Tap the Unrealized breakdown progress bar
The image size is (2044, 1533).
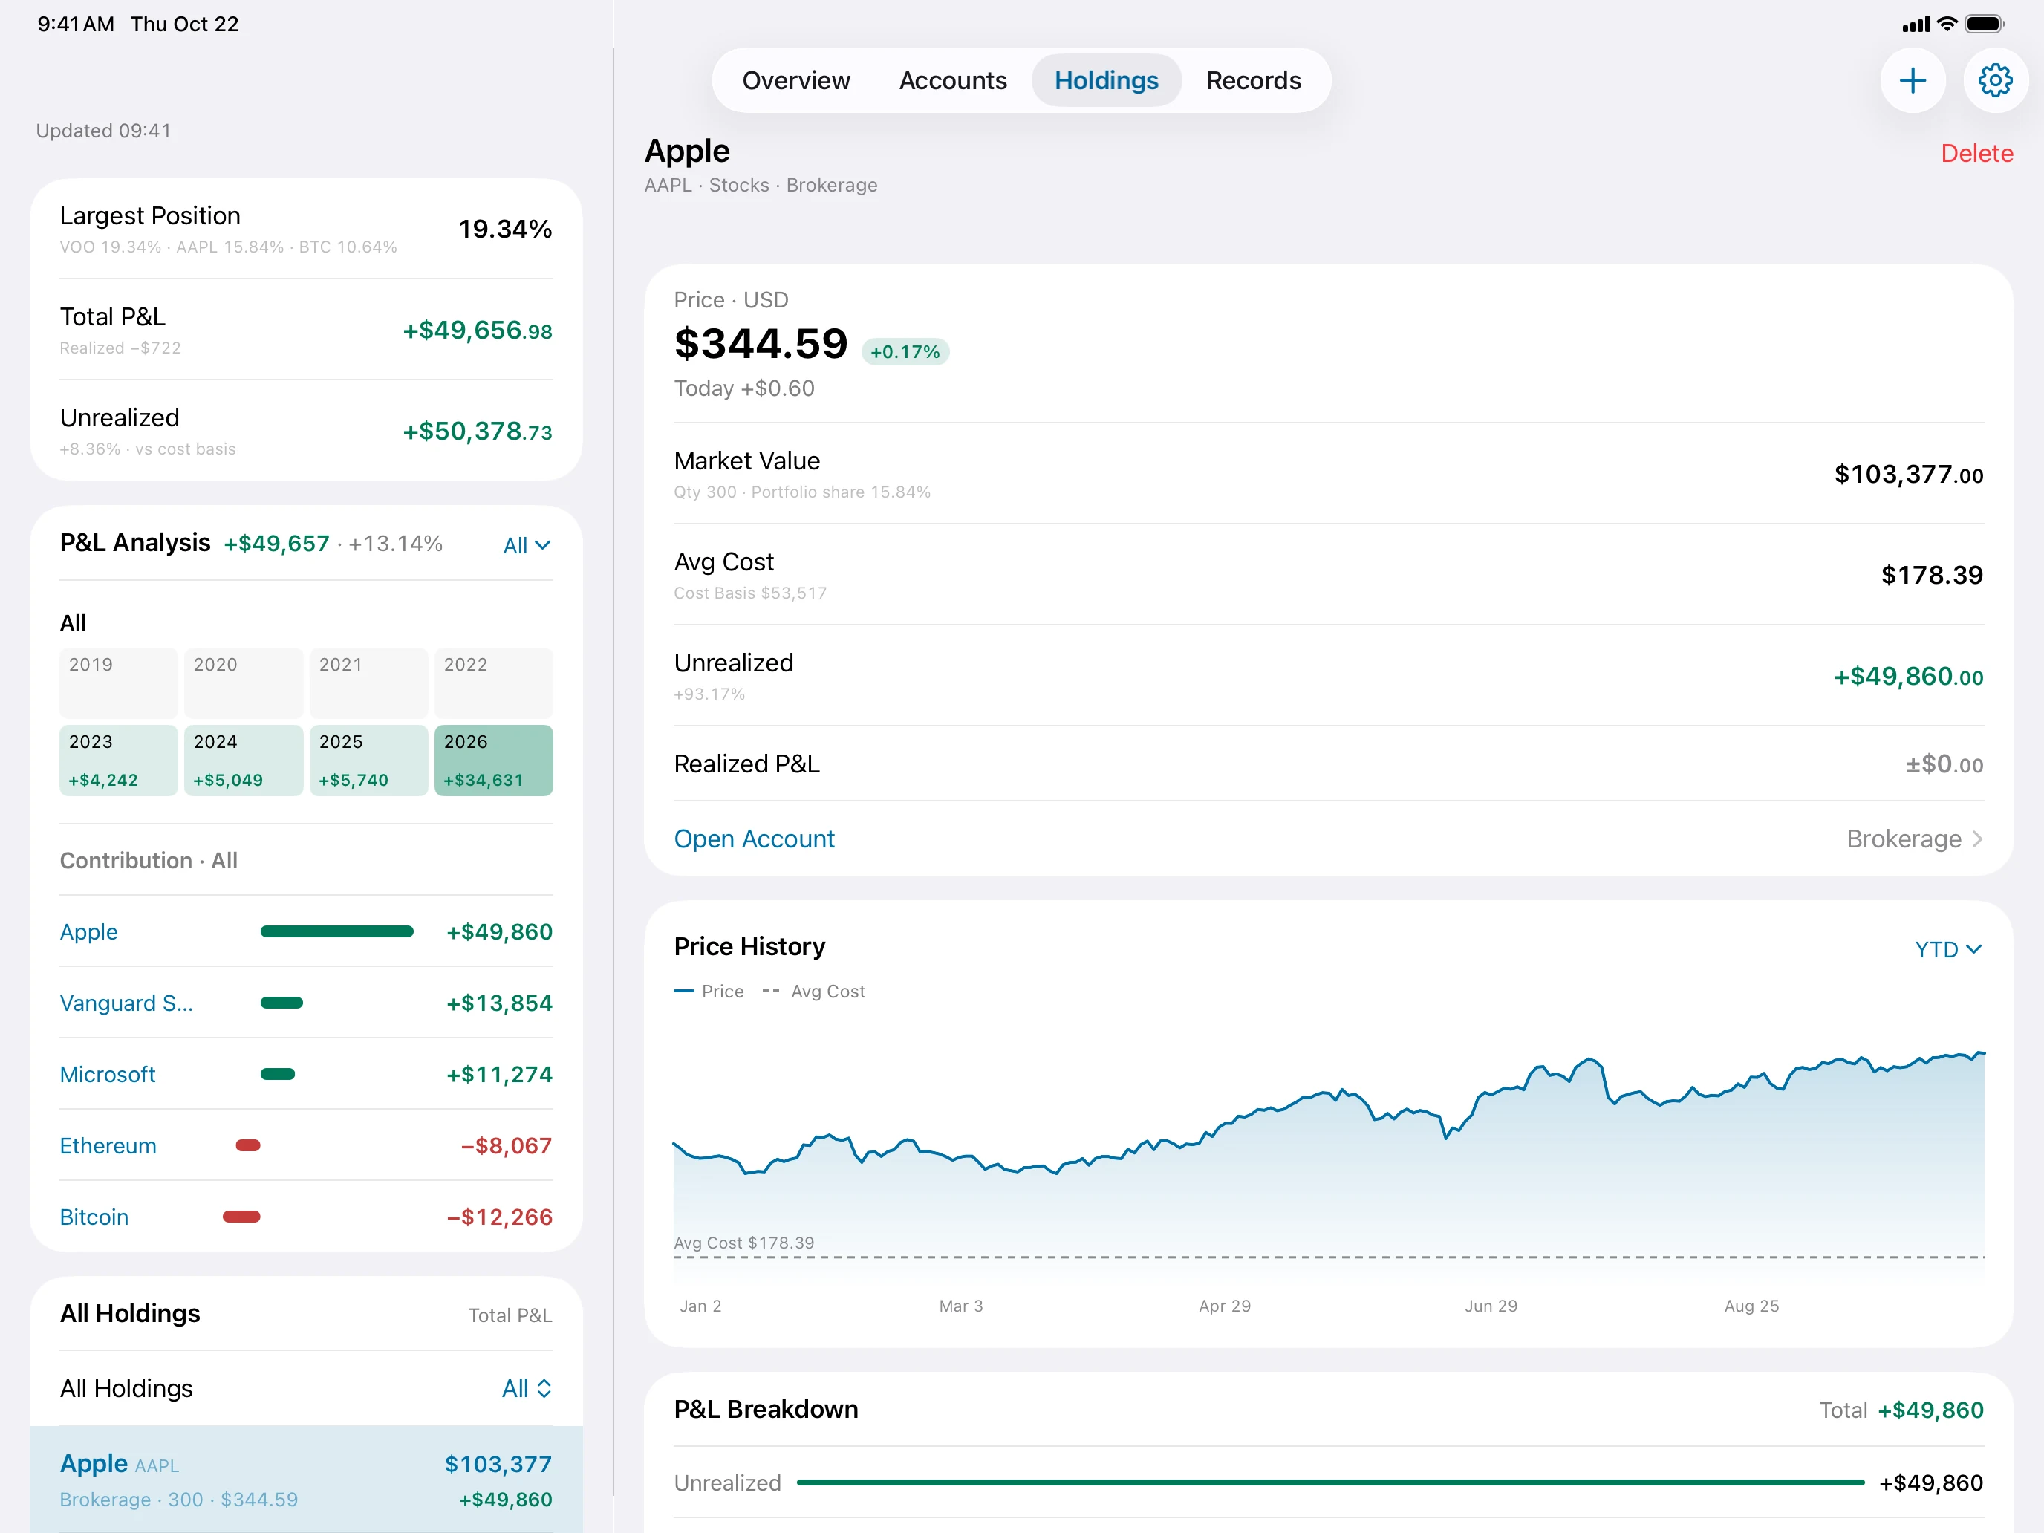tap(1329, 1483)
